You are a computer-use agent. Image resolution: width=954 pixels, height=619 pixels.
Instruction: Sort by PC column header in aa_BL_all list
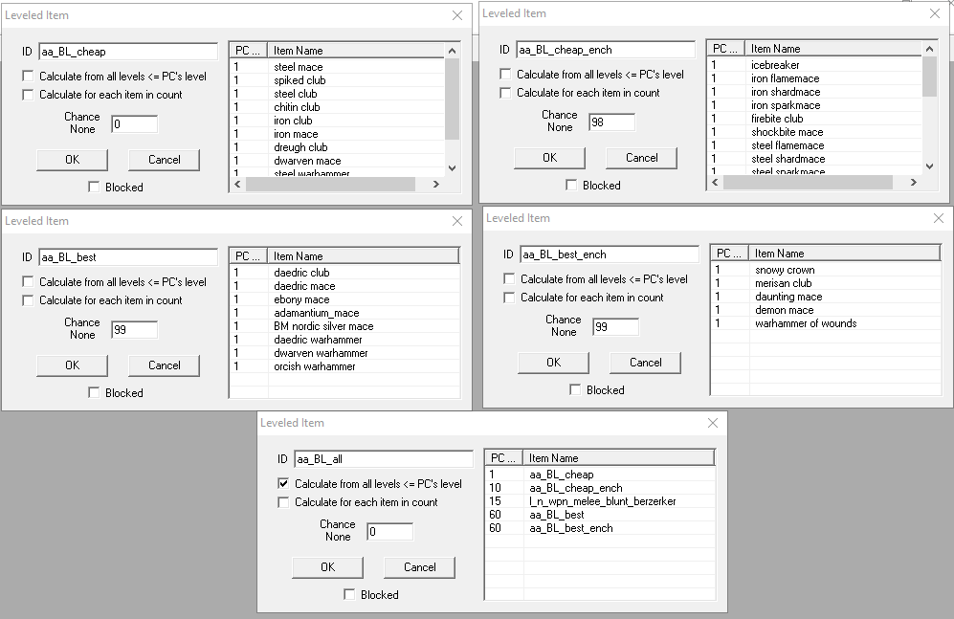tap(504, 458)
